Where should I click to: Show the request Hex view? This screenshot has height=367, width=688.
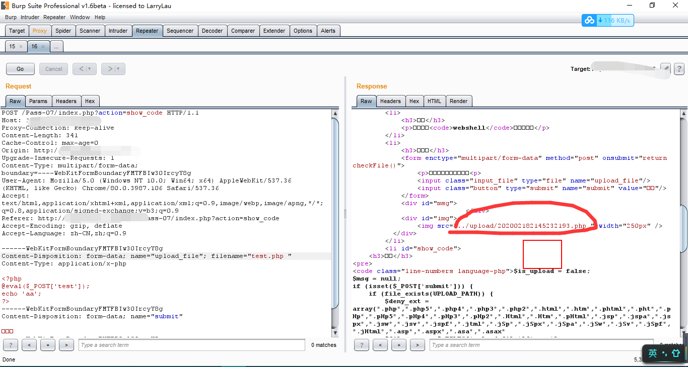click(90, 101)
